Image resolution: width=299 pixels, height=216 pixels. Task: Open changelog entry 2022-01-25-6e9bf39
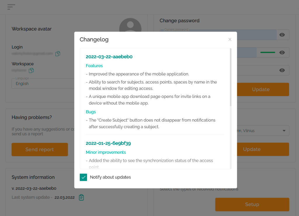(108, 143)
